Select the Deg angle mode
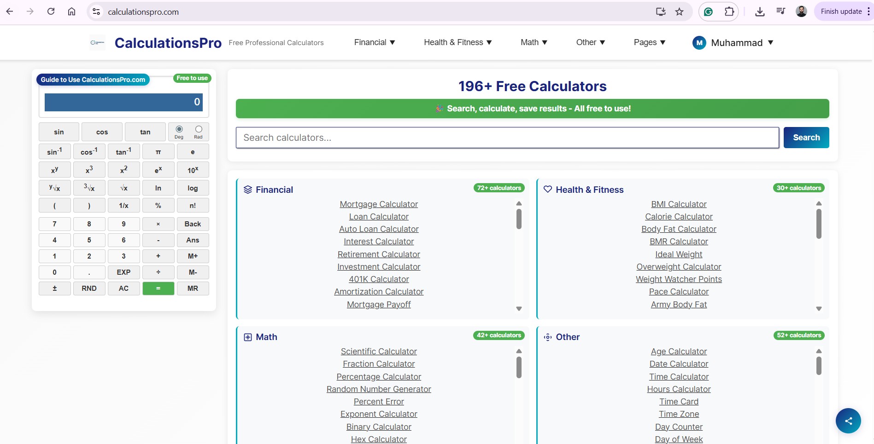 tap(178, 129)
